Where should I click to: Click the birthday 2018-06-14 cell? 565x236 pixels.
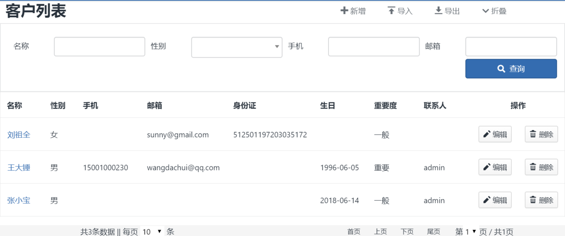point(339,200)
